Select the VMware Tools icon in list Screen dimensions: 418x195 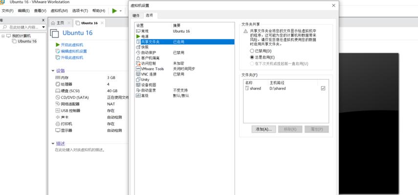point(138,69)
